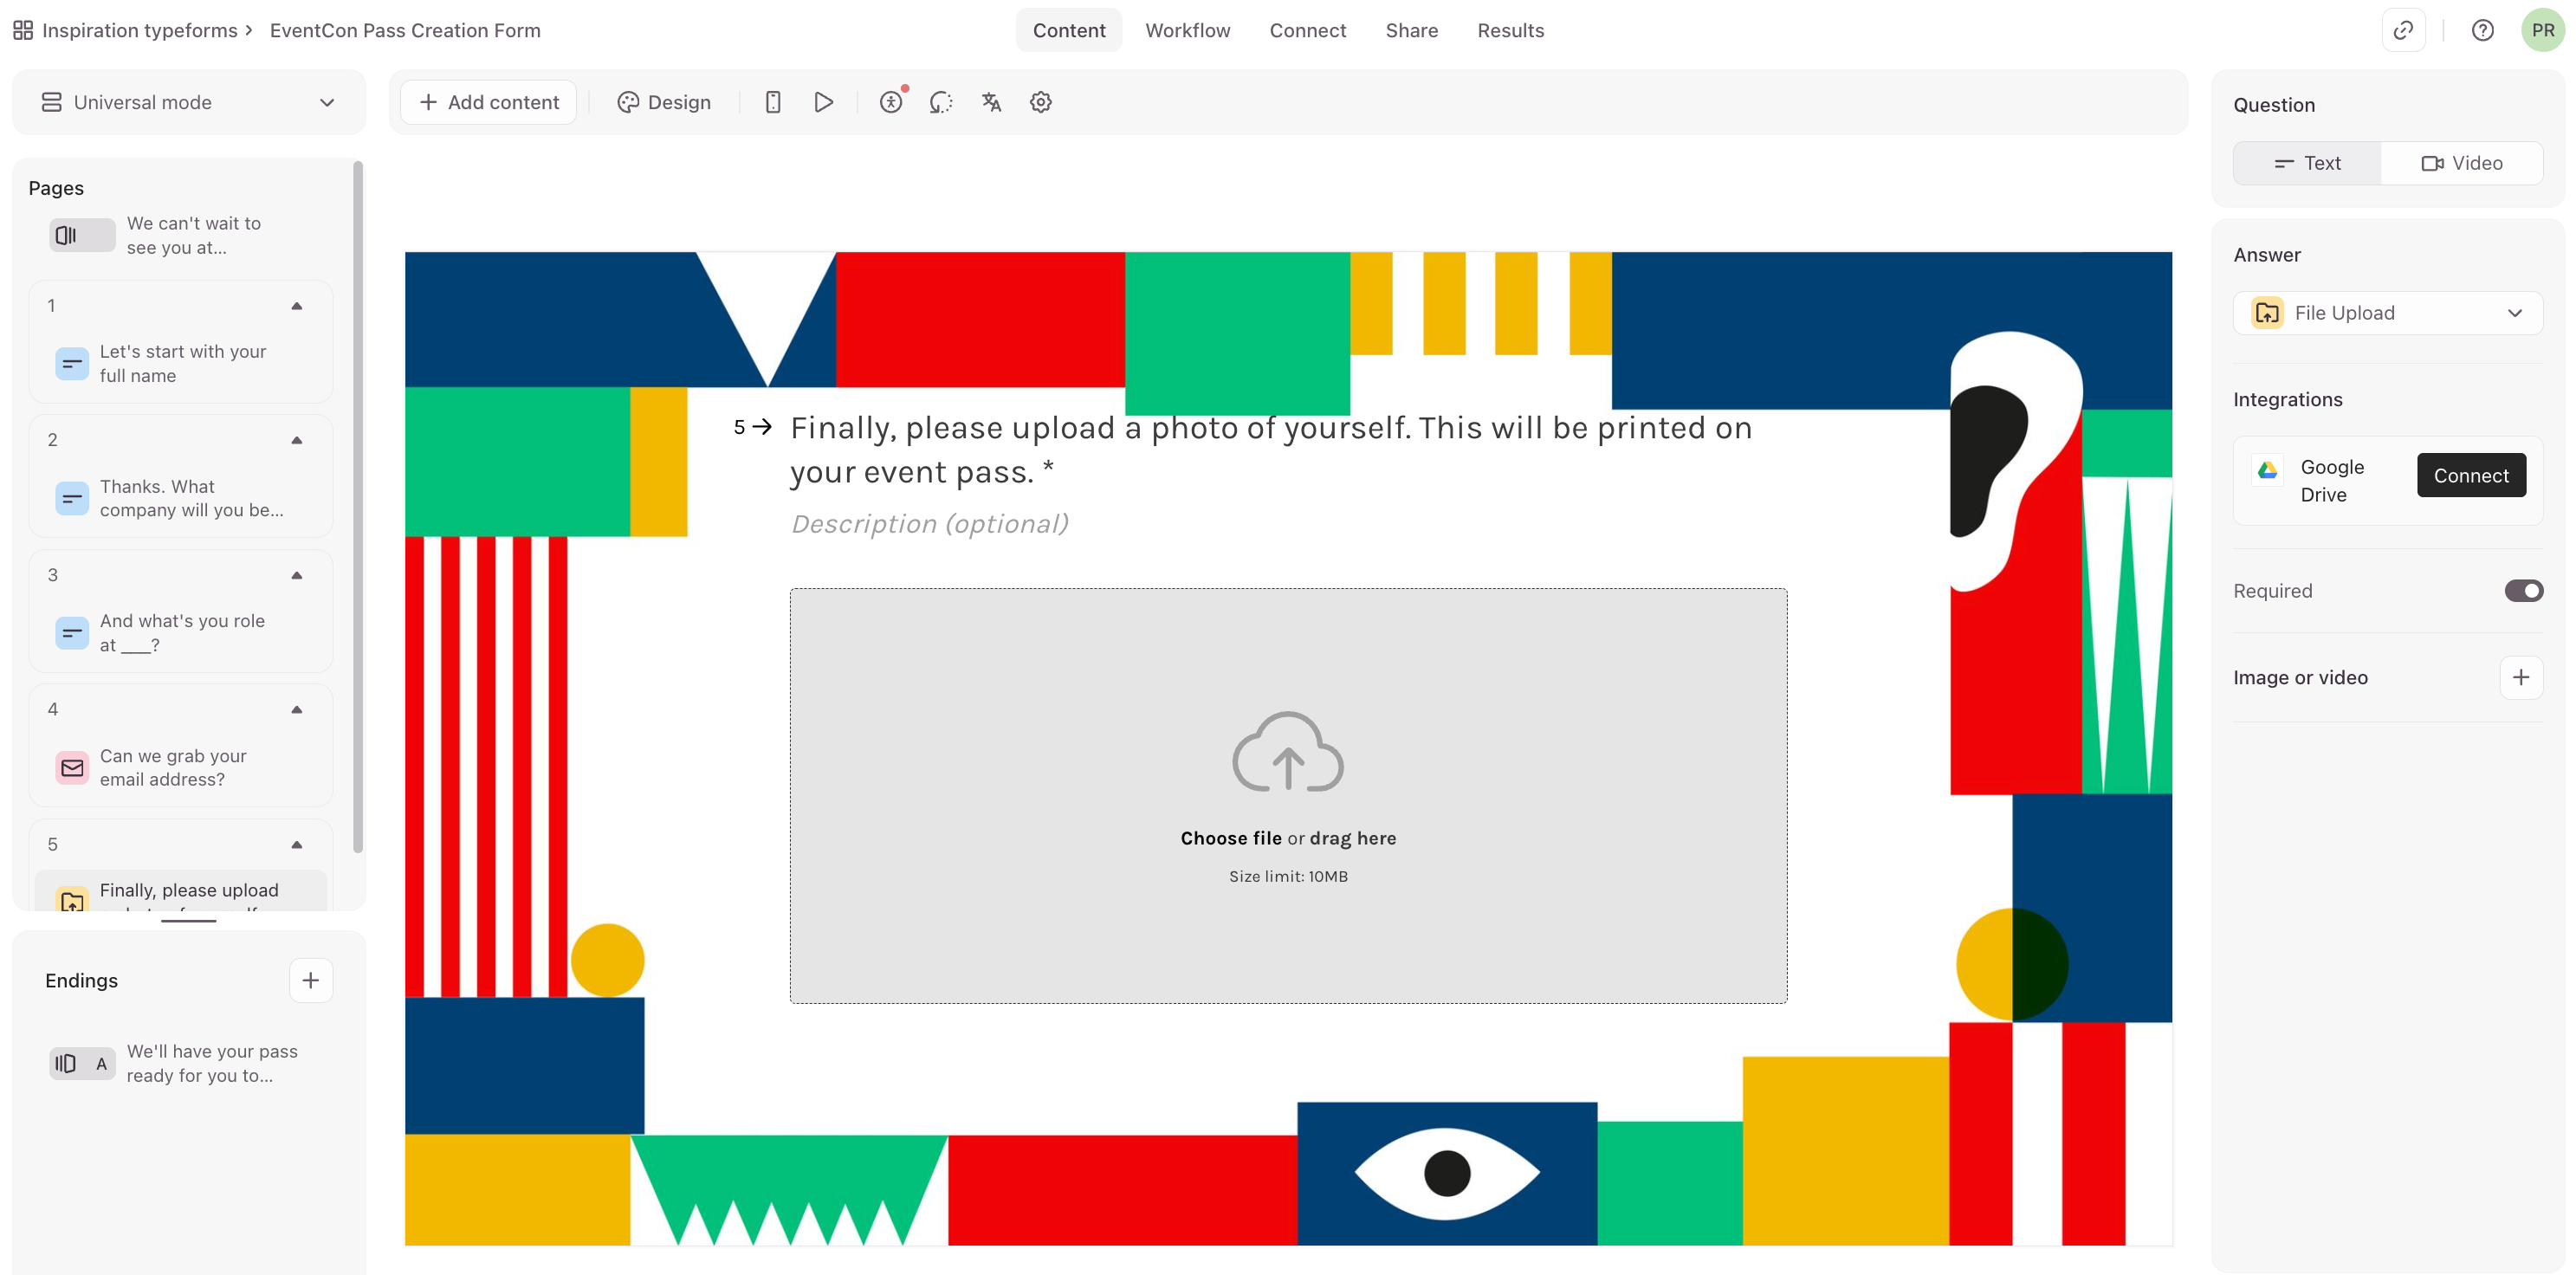Expand the Universal mode dropdown
The width and height of the screenshot is (2576, 1275).
click(x=188, y=102)
